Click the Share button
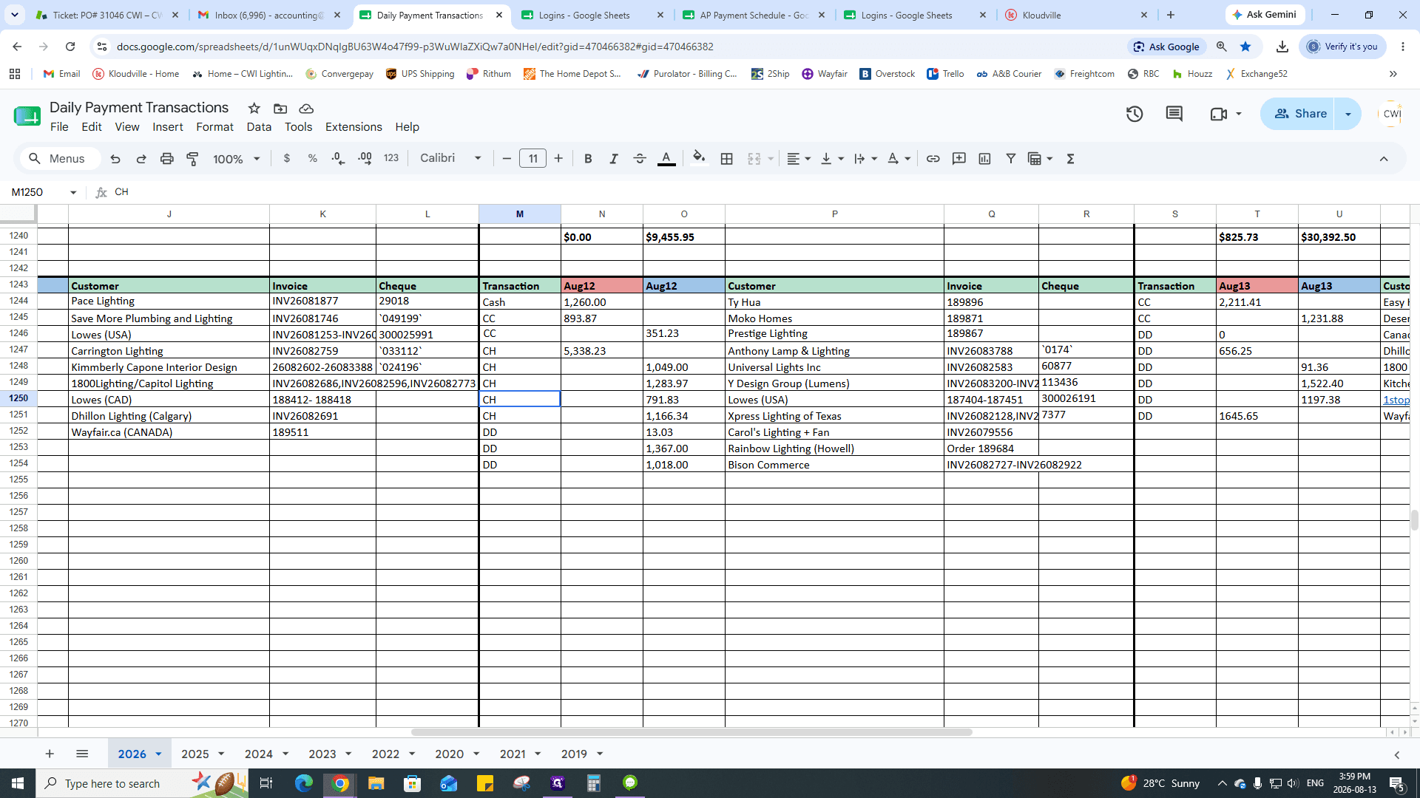Image resolution: width=1420 pixels, height=798 pixels. click(1300, 114)
